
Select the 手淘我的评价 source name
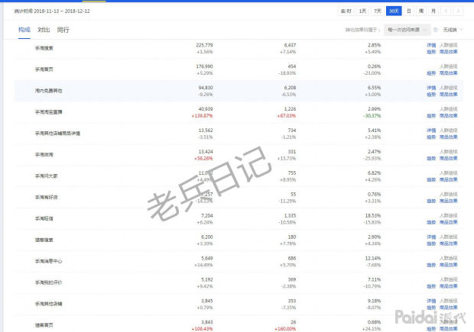tap(49, 282)
